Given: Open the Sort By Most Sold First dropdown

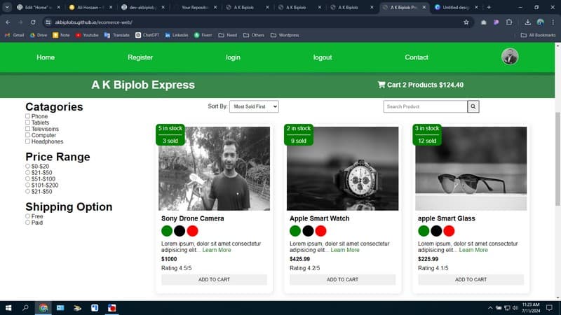Looking at the screenshot, I should click(254, 106).
